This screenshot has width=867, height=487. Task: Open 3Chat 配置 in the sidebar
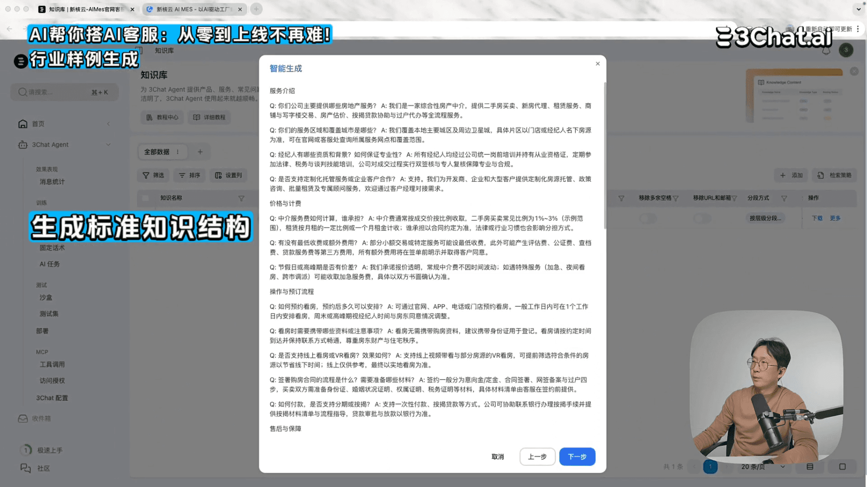point(52,398)
